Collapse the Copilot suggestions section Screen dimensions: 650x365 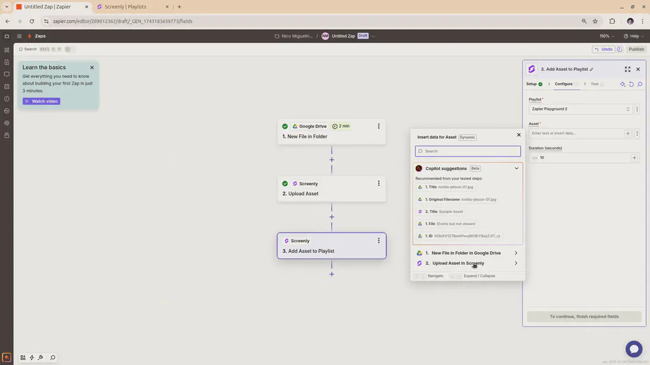point(516,168)
